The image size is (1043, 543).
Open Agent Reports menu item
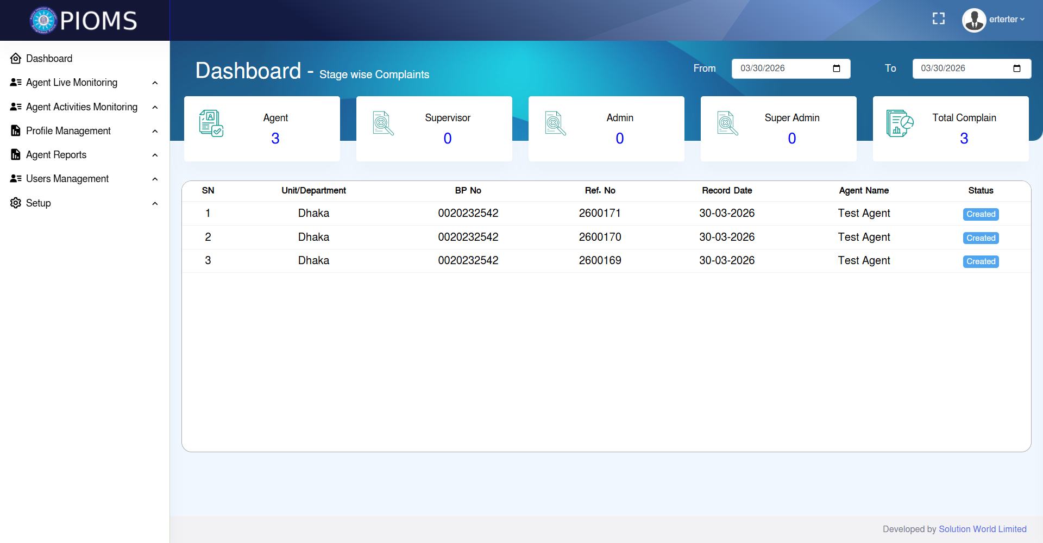[56, 155]
